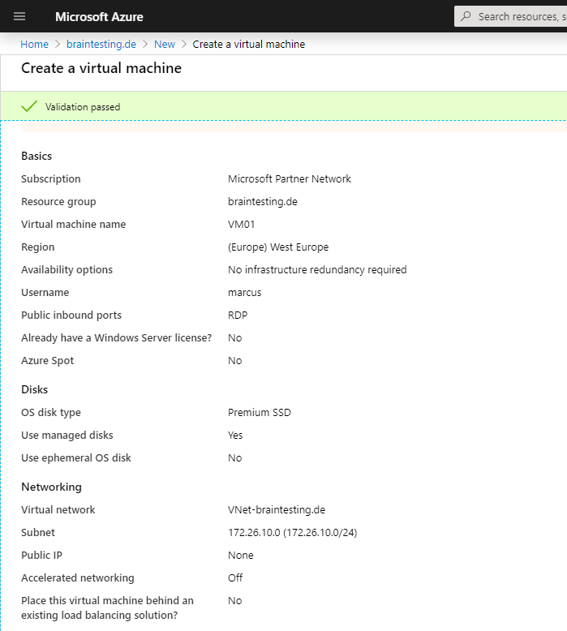The width and height of the screenshot is (567, 631).
Task: Click the RDP inbound ports value
Action: [x=238, y=315]
